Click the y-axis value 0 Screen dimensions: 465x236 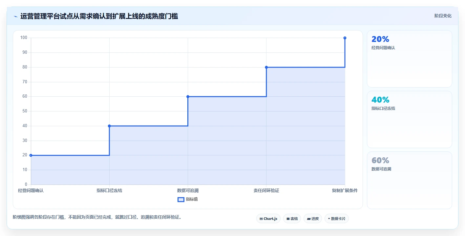click(x=26, y=185)
